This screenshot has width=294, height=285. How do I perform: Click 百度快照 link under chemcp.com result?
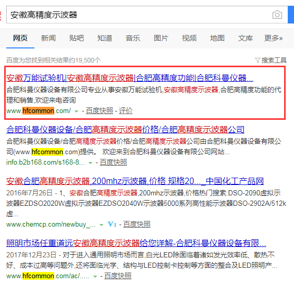[x=137, y=224]
